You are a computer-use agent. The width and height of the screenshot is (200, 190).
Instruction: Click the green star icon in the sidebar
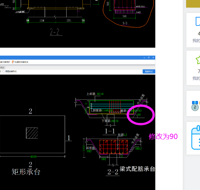(198, 60)
